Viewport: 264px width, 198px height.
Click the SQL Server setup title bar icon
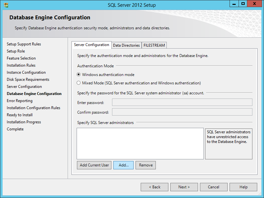(6, 5)
